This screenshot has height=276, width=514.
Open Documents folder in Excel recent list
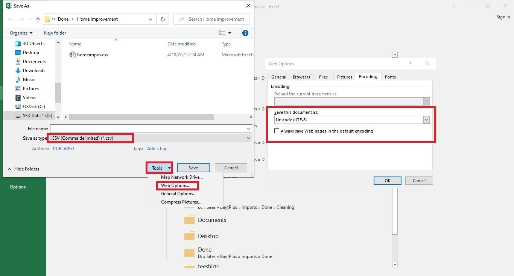coord(212,220)
